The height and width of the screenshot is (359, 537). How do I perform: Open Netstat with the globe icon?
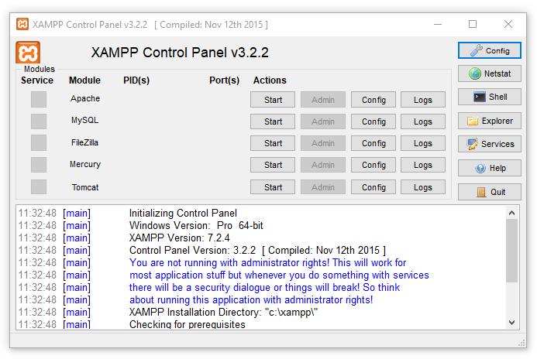click(490, 74)
